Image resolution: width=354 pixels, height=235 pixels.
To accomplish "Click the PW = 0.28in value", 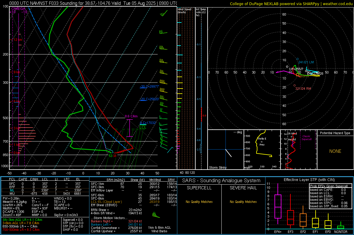I will [11, 198].
